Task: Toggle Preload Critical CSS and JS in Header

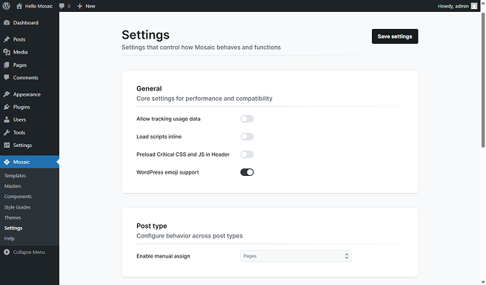Action: click(x=247, y=154)
